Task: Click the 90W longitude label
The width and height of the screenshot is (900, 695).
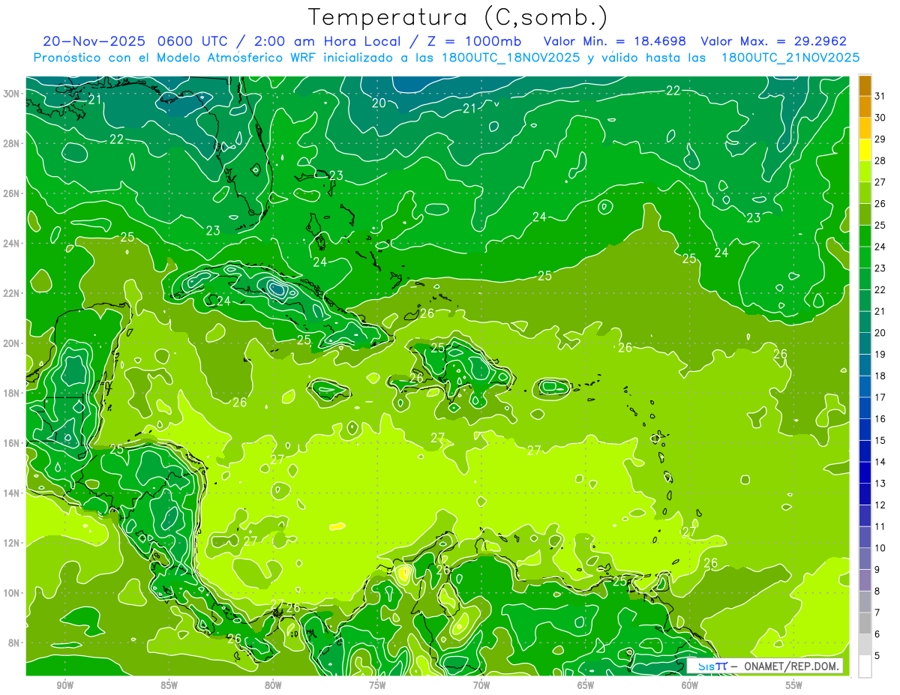Action: 64,685
